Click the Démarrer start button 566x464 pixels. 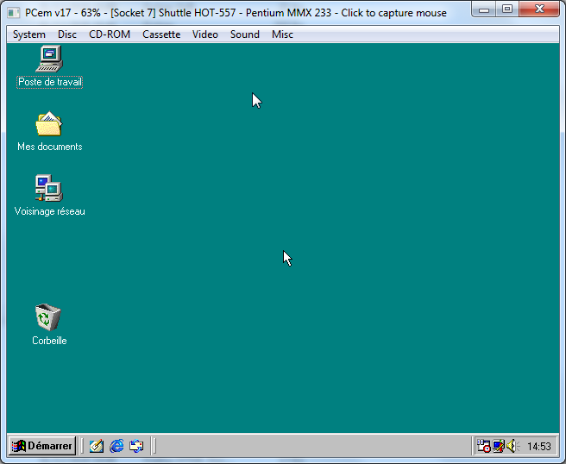(x=42, y=446)
